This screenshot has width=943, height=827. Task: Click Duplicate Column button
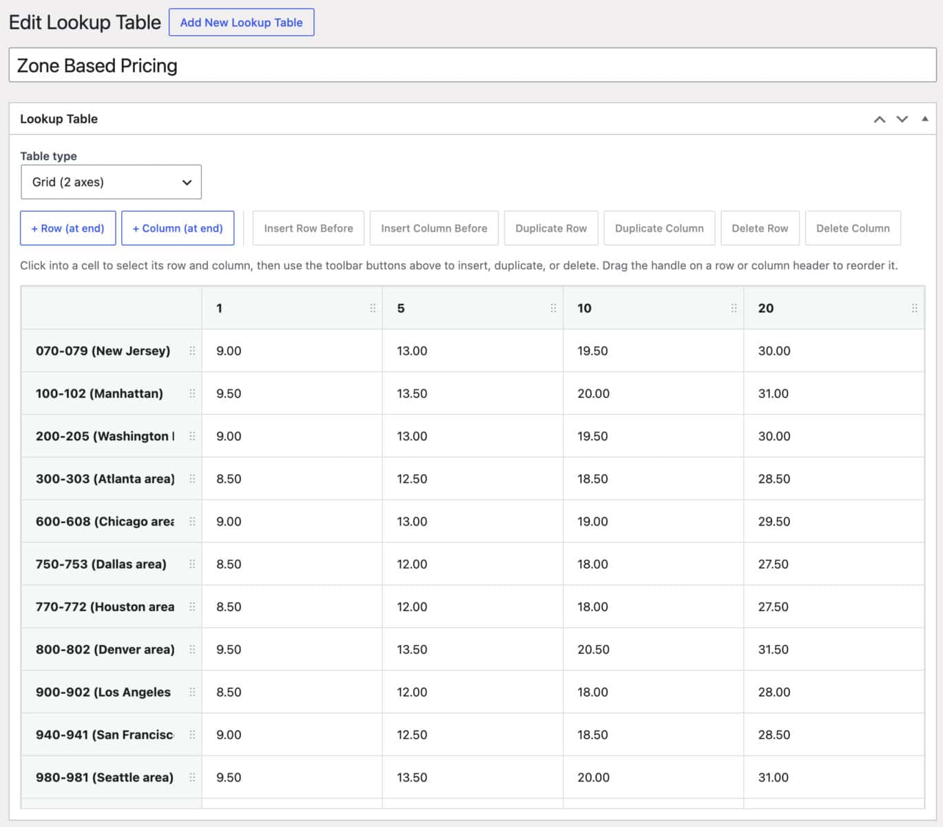659,228
